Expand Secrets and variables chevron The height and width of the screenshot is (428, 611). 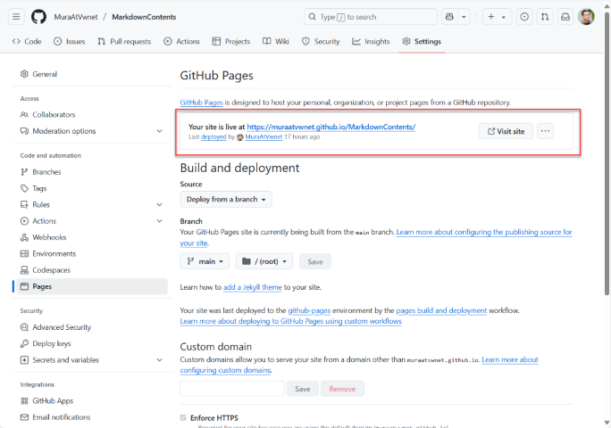[x=159, y=360]
